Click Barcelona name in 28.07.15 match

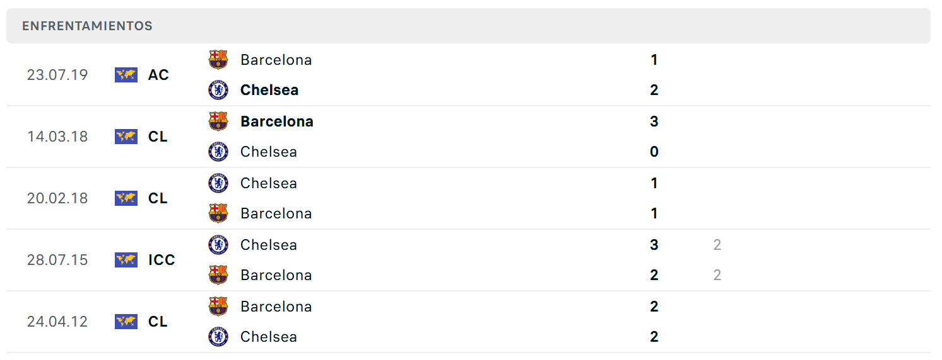pos(276,275)
